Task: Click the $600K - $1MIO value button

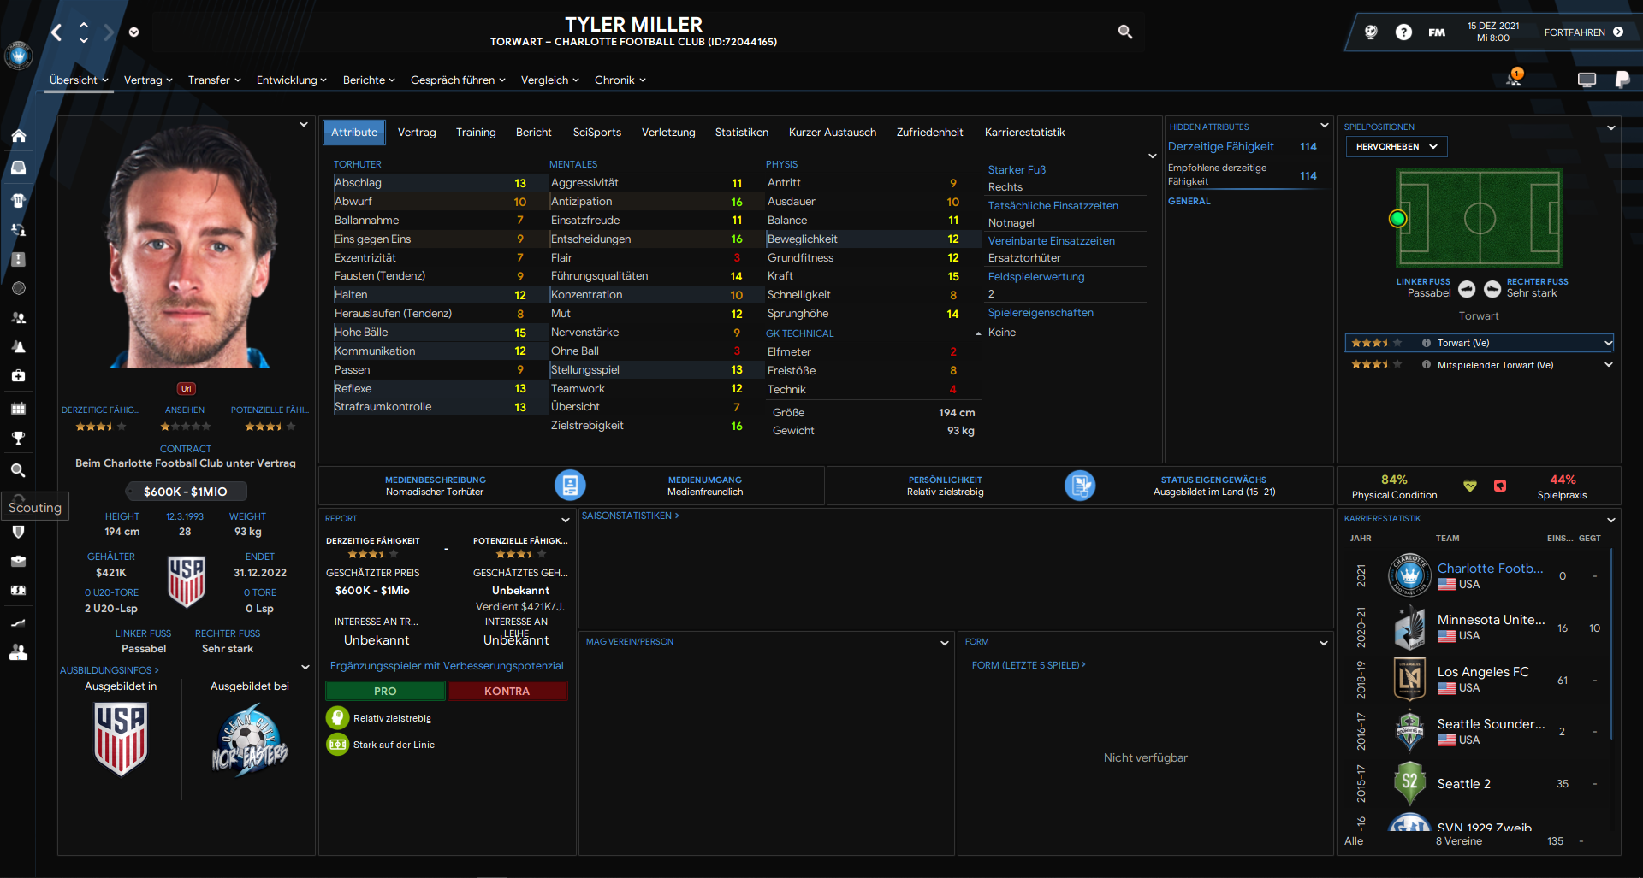Action: pos(186,492)
